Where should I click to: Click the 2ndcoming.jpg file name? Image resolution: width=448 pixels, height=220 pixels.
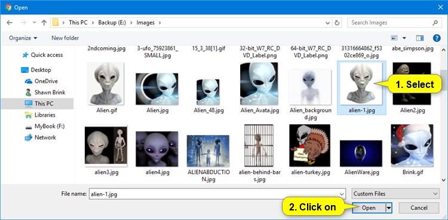106,48
